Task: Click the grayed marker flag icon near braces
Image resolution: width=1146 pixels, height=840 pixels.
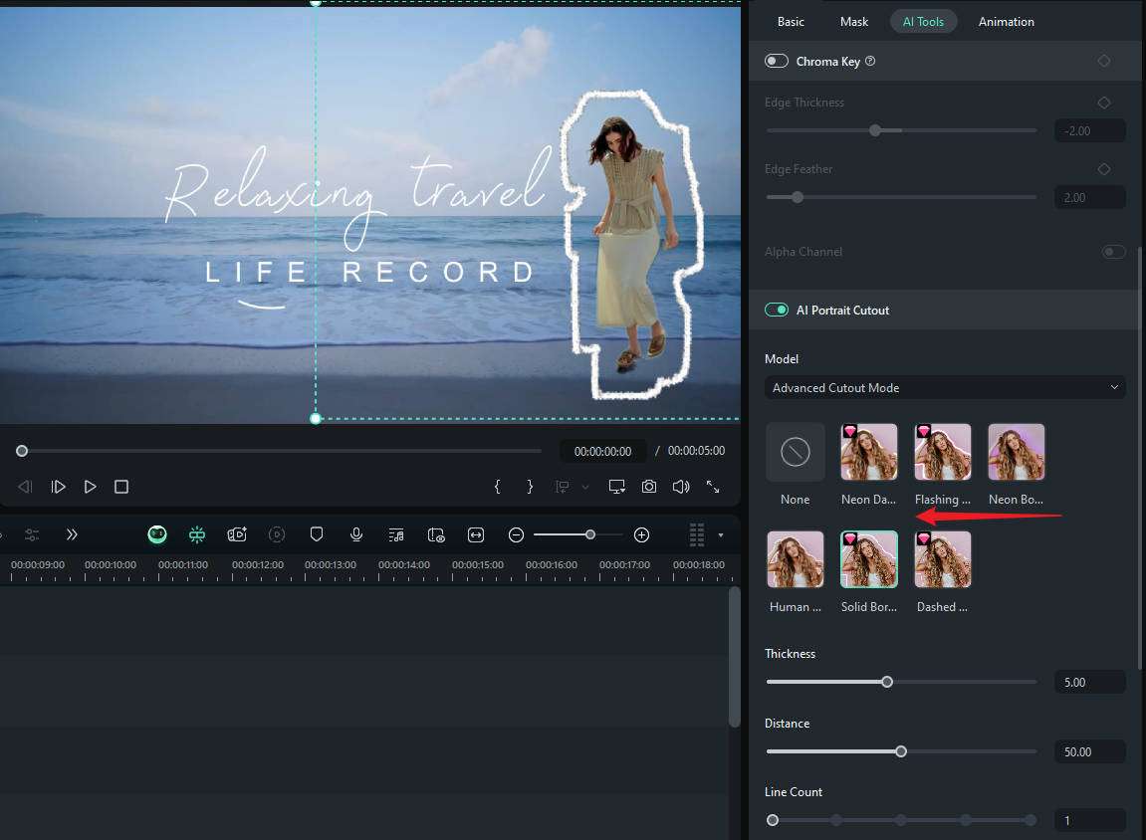Action: coord(562,487)
